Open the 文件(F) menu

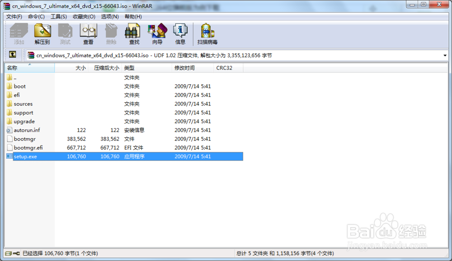[x=14, y=17]
